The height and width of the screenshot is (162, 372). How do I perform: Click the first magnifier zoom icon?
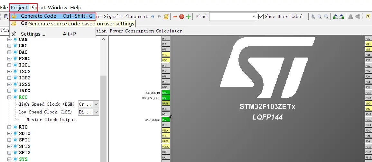point(313,17)
